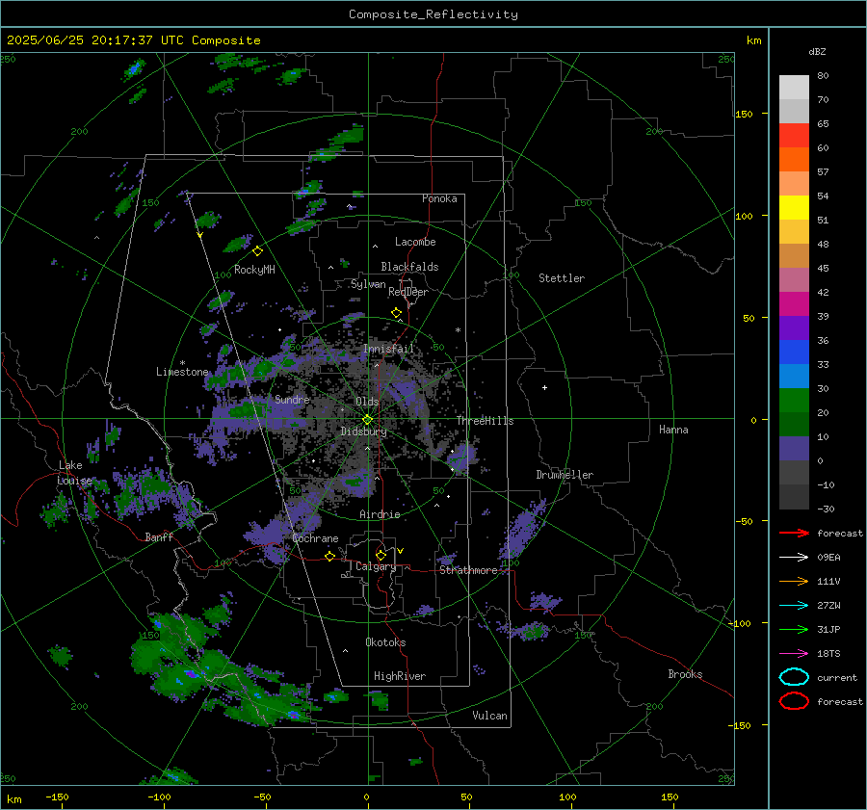867x810 pixels.
Task: Click the Sylvan label
Action: click(368, 284)
